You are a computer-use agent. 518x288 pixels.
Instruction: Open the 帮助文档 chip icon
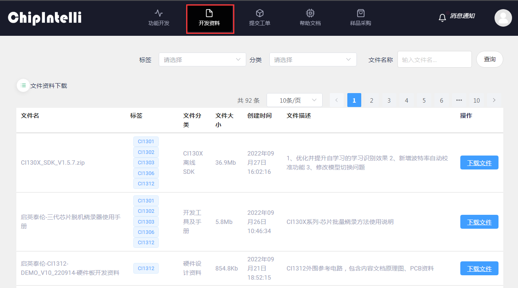tap(310, 13)
